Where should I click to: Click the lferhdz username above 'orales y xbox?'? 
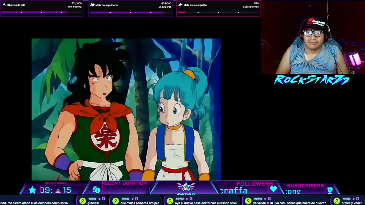[x=346, y=199]
